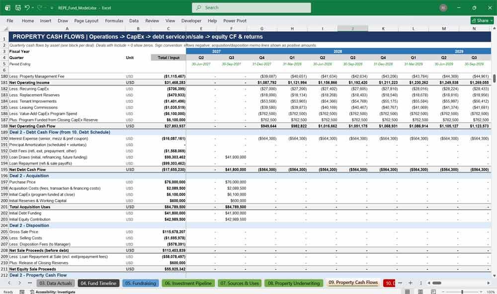Click the red sheet tab starting with 10.
497x294 pixels.
tap(390, 283)
